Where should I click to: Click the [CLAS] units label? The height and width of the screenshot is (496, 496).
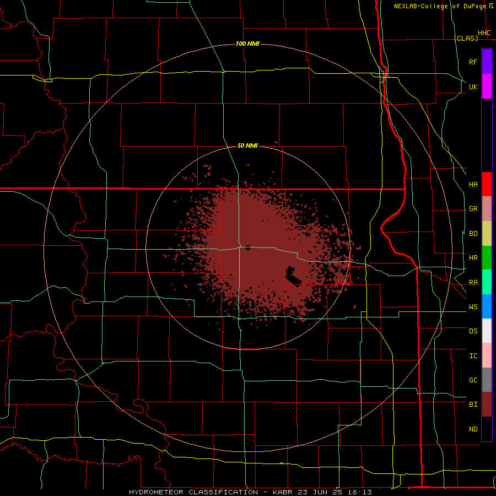pos(466,38)
